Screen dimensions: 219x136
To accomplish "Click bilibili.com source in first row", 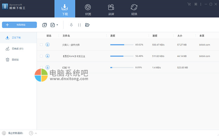I will point(205,45).
